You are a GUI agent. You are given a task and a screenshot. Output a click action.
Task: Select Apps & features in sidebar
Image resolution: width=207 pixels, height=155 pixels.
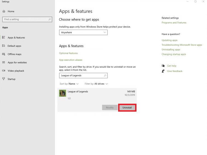click(16, 38)
